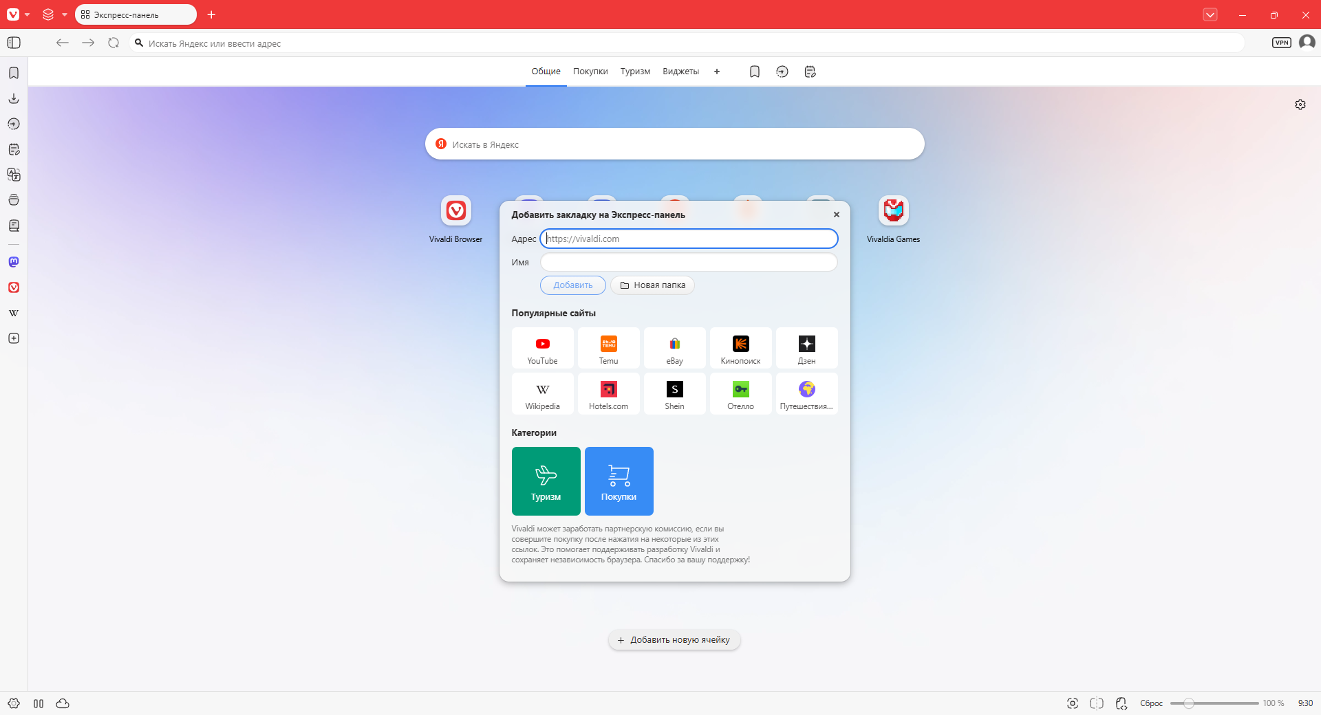Close the add bookmark dialog
Viewport: 1321px width, 715px height.
(x=837, y=214)
